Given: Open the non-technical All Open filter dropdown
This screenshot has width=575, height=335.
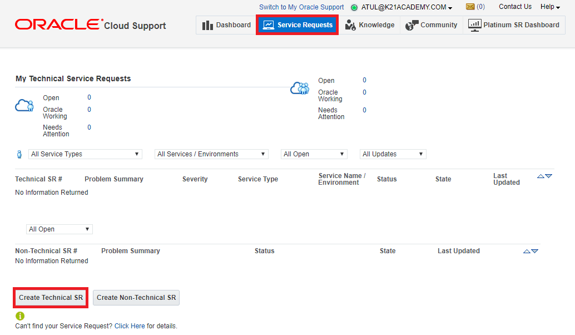Looking at the screenshot, I should click(x=59, y=229).
